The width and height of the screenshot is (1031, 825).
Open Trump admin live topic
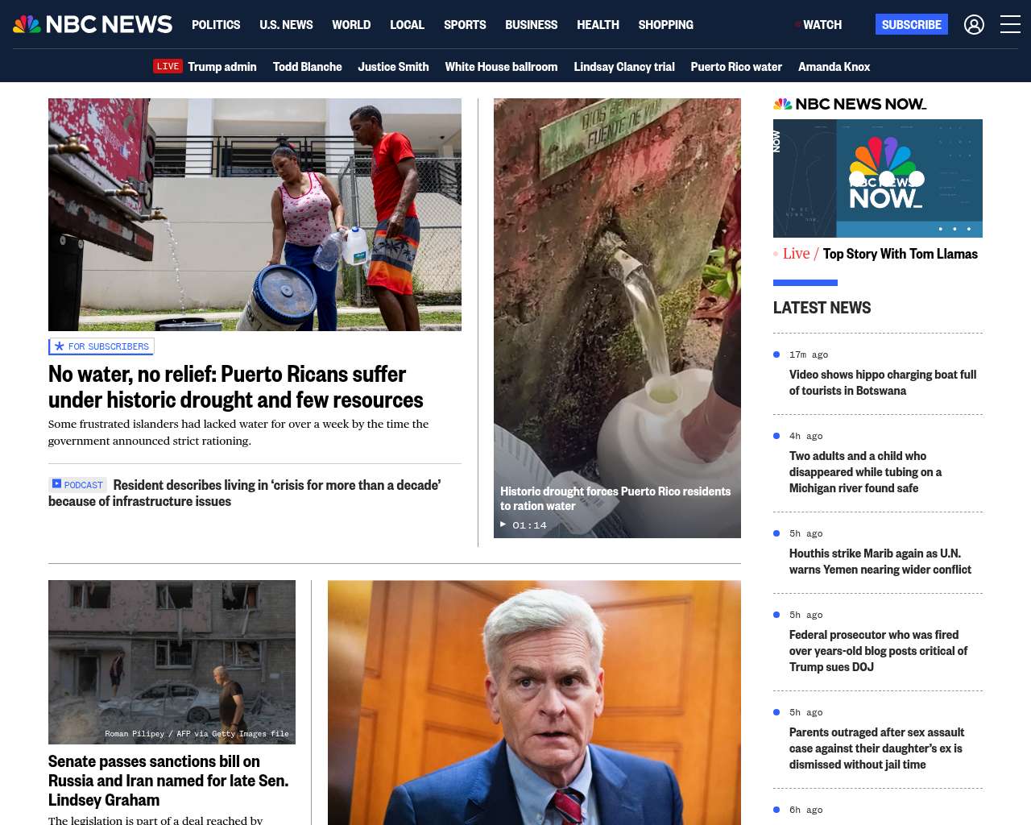click(222, 67)
